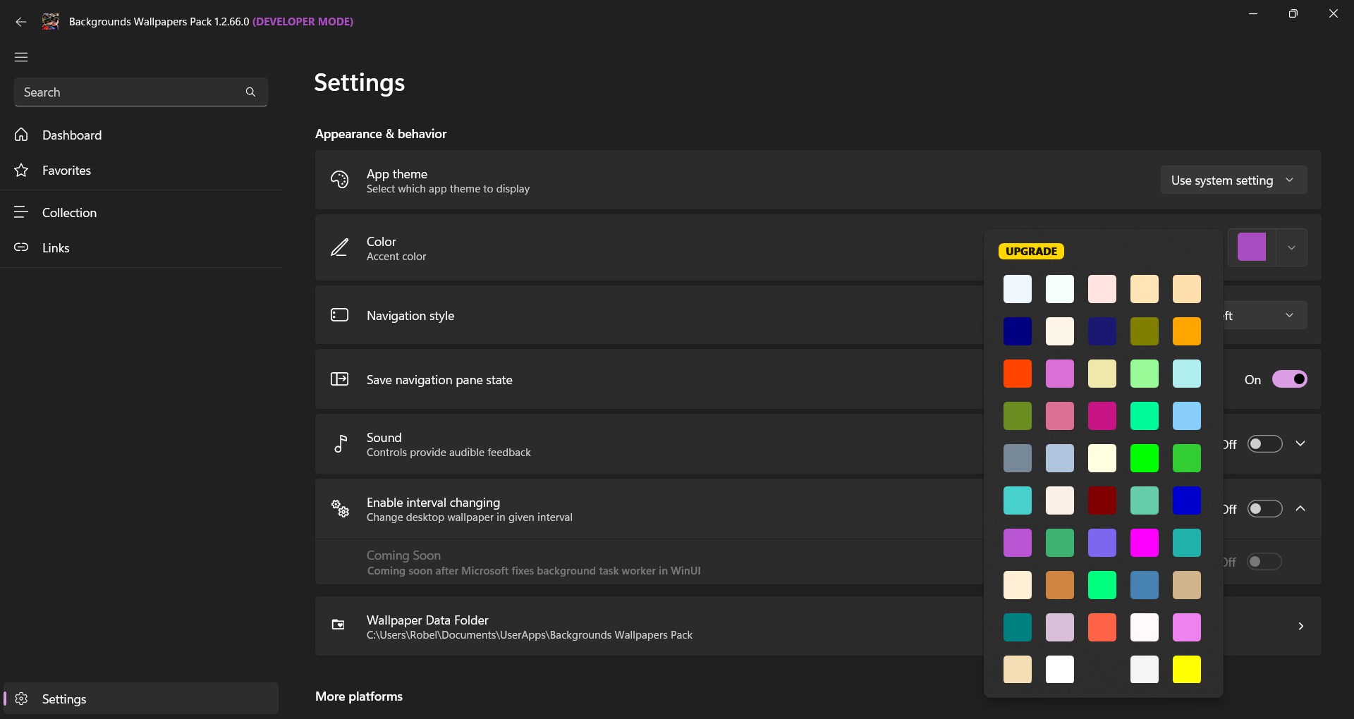Select the yellow color swatch
This screenshot has width=1354, height=719.
(1187, 670)
